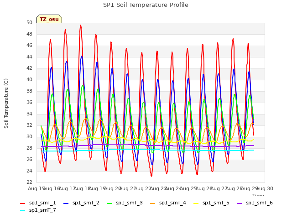Click the red sp1_smT_1 legend swatch
This screenshot has width=292, height=219.
(x=22, y=203)
